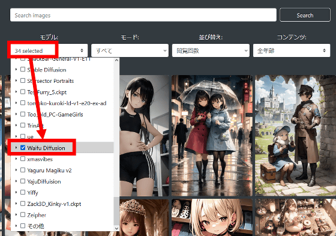Expand the Zeipher tree arrow
336x236 pixels.
(16, 214)
